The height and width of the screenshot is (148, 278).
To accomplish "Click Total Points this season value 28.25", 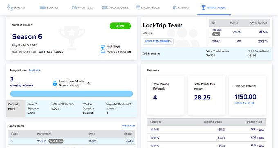I will pyautogui.click(x=202, y=97).
